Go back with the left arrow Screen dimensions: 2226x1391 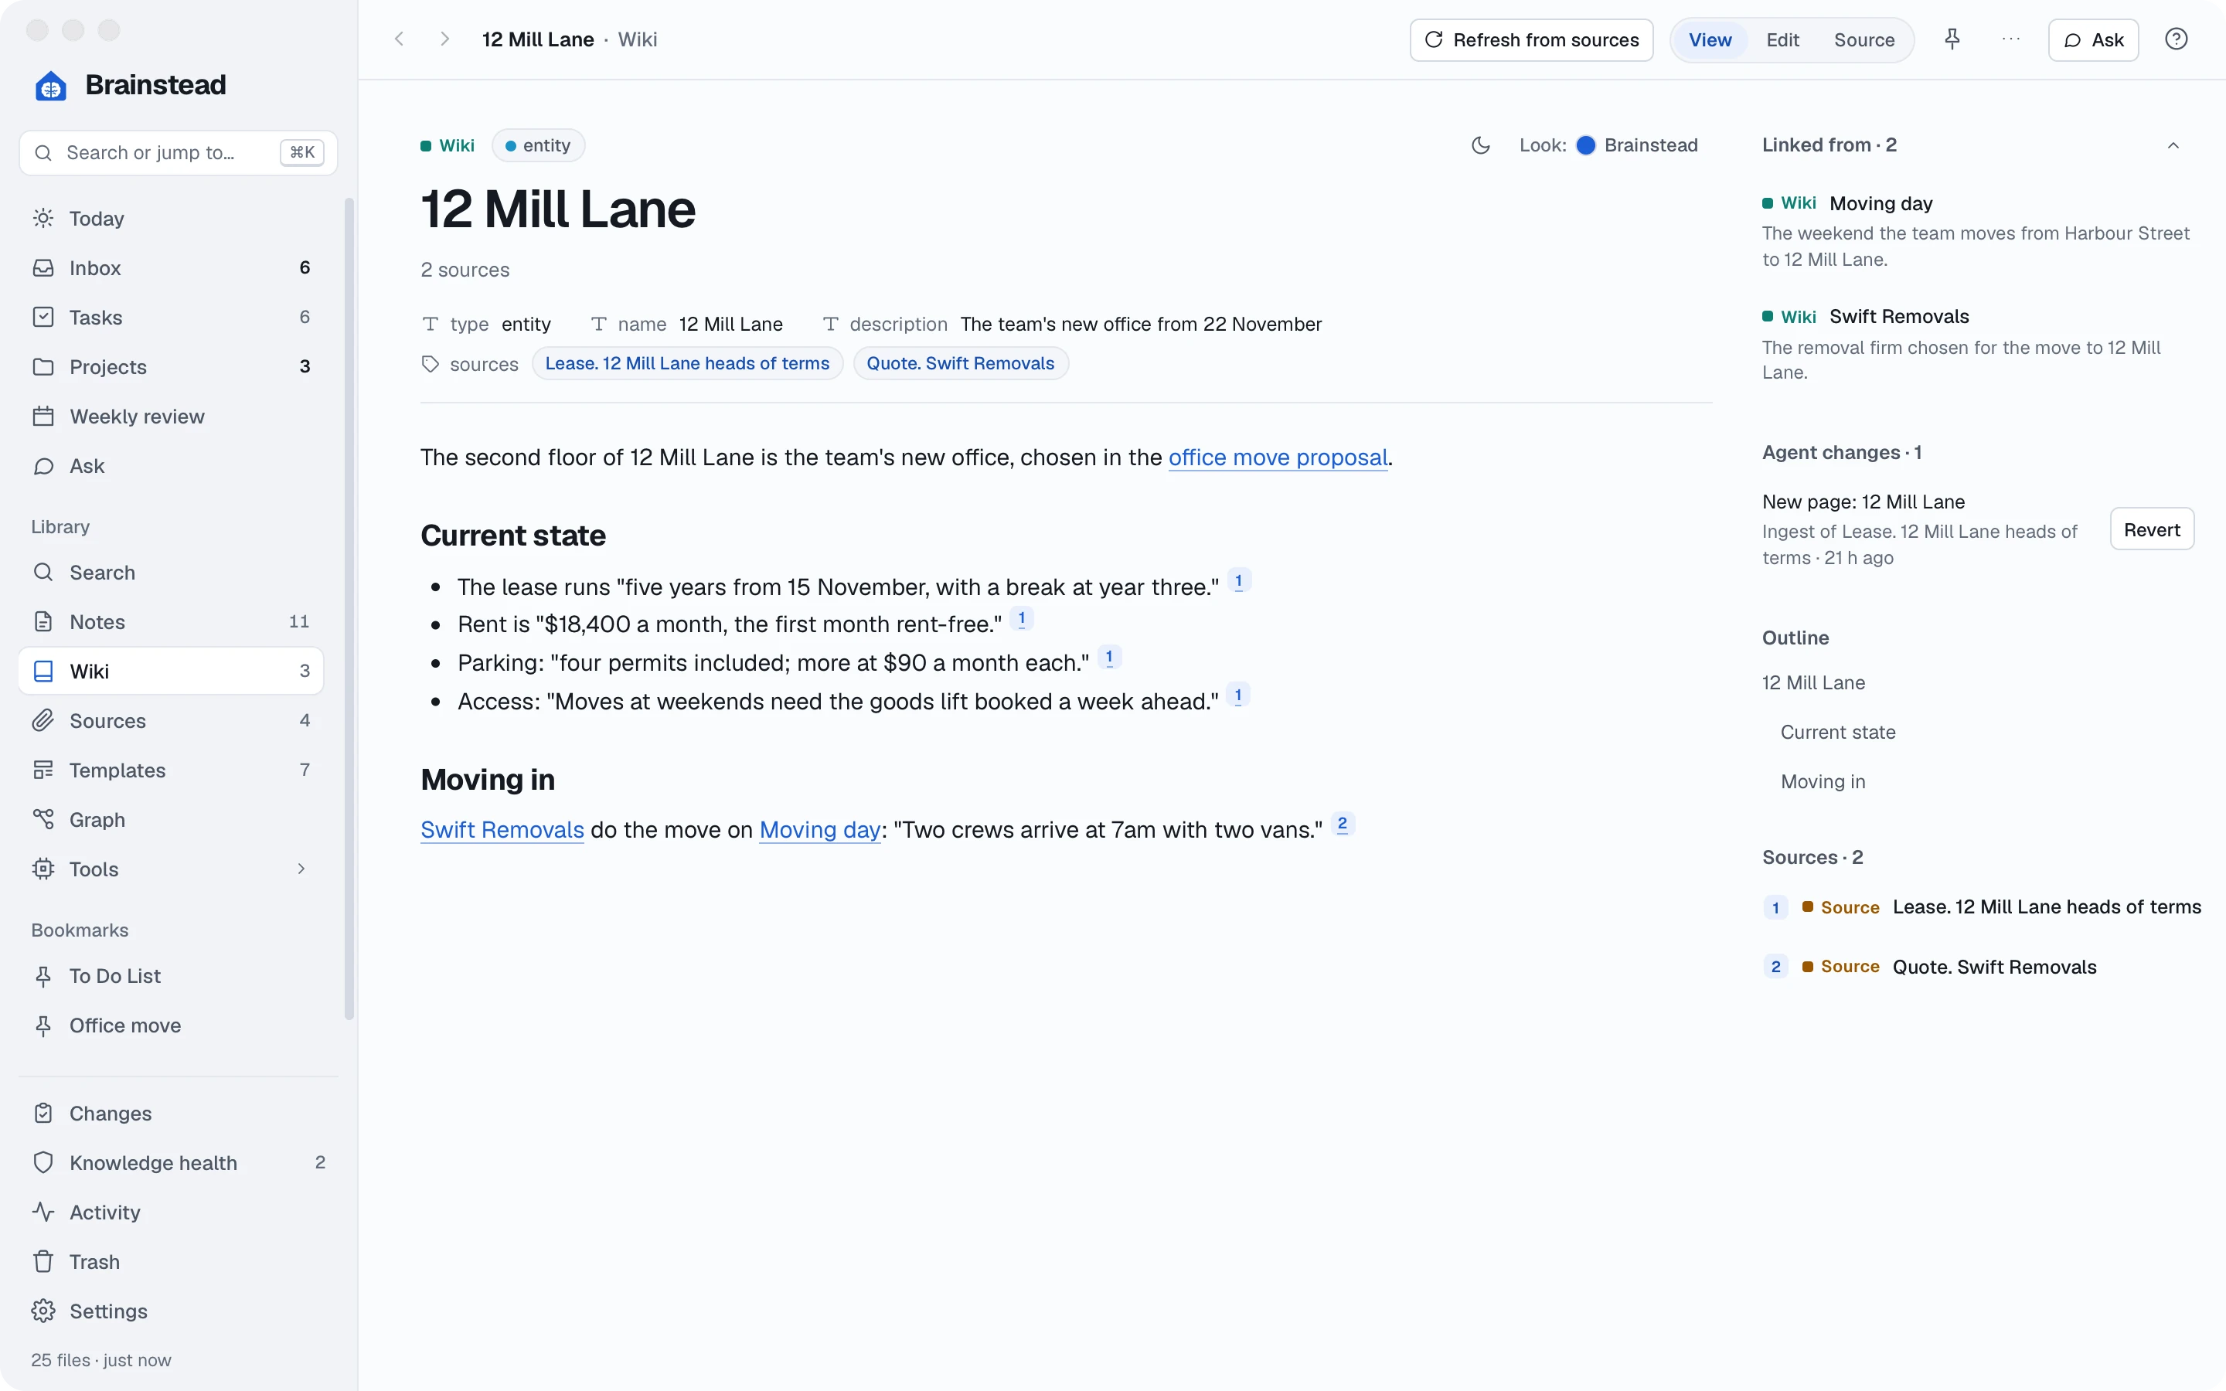pos(399,39)
